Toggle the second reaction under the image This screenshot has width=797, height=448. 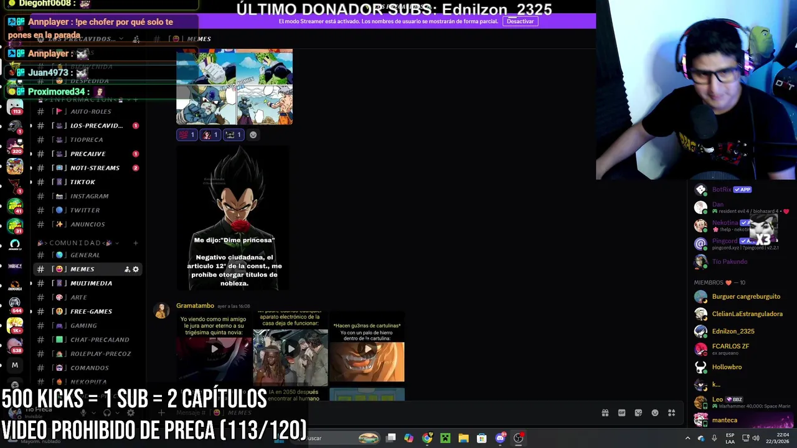tap(210, 134)
